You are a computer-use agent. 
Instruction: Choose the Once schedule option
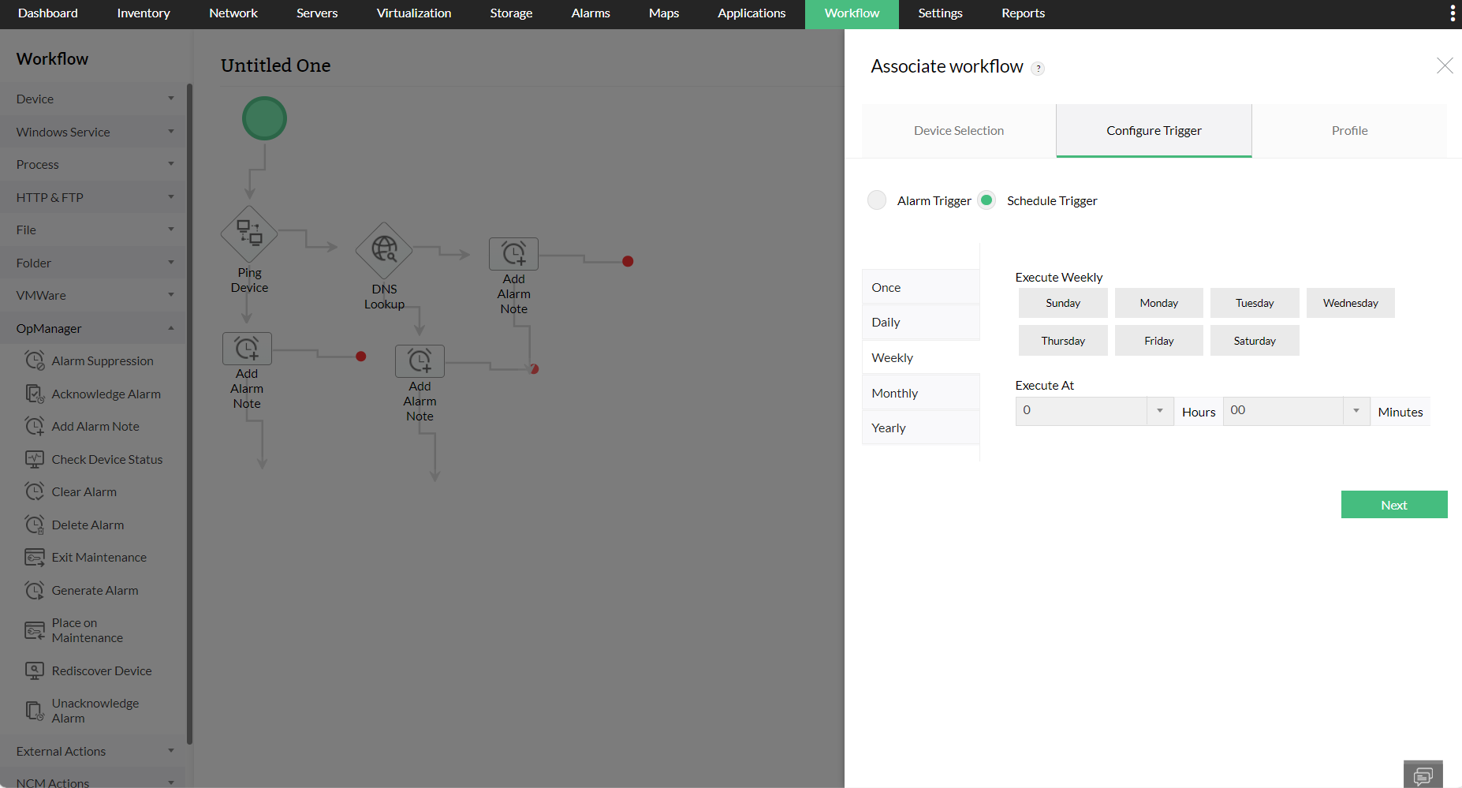click(x=920, y=287)
